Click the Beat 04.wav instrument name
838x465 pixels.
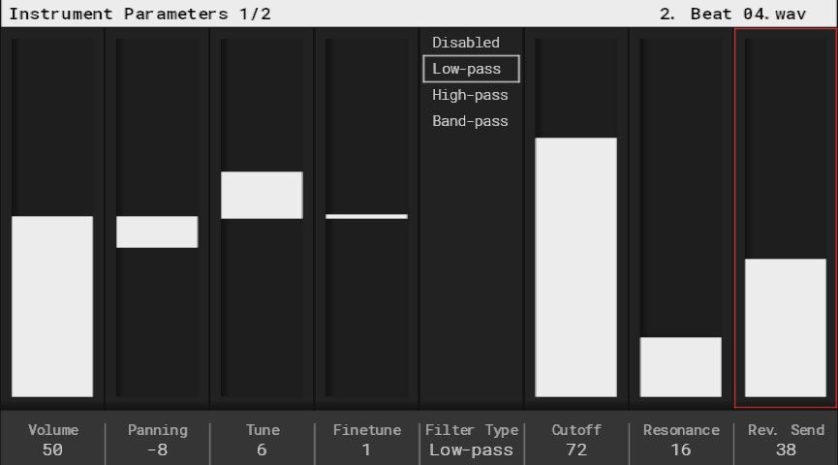[748, 14]
